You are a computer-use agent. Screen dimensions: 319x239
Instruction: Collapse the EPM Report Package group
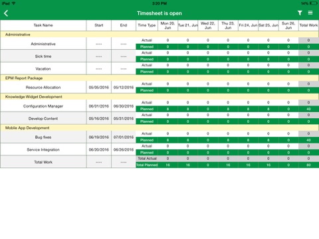pos(159,78)
